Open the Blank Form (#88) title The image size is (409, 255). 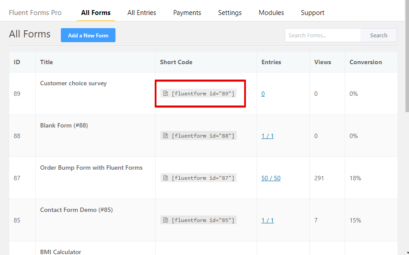coord(64,125)
